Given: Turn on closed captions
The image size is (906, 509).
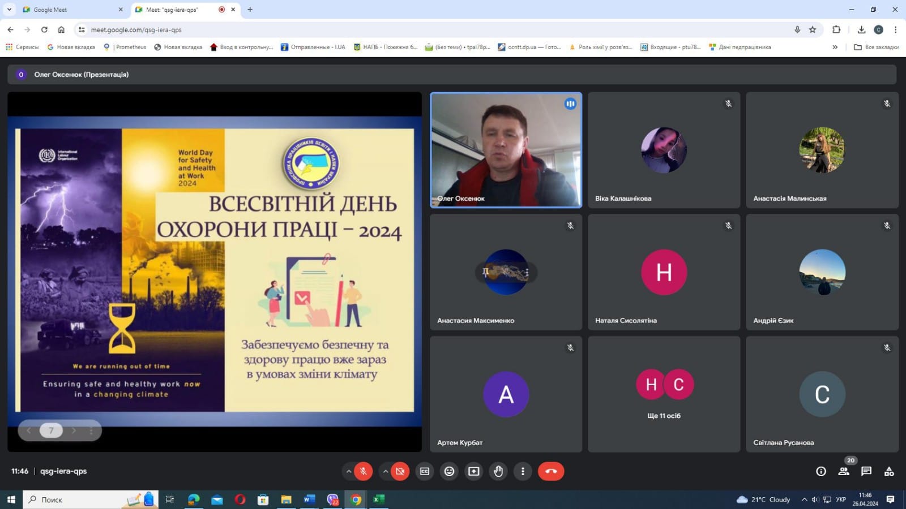Looking at the screenshot, I should pyautogui.click(x=425, y=471).
